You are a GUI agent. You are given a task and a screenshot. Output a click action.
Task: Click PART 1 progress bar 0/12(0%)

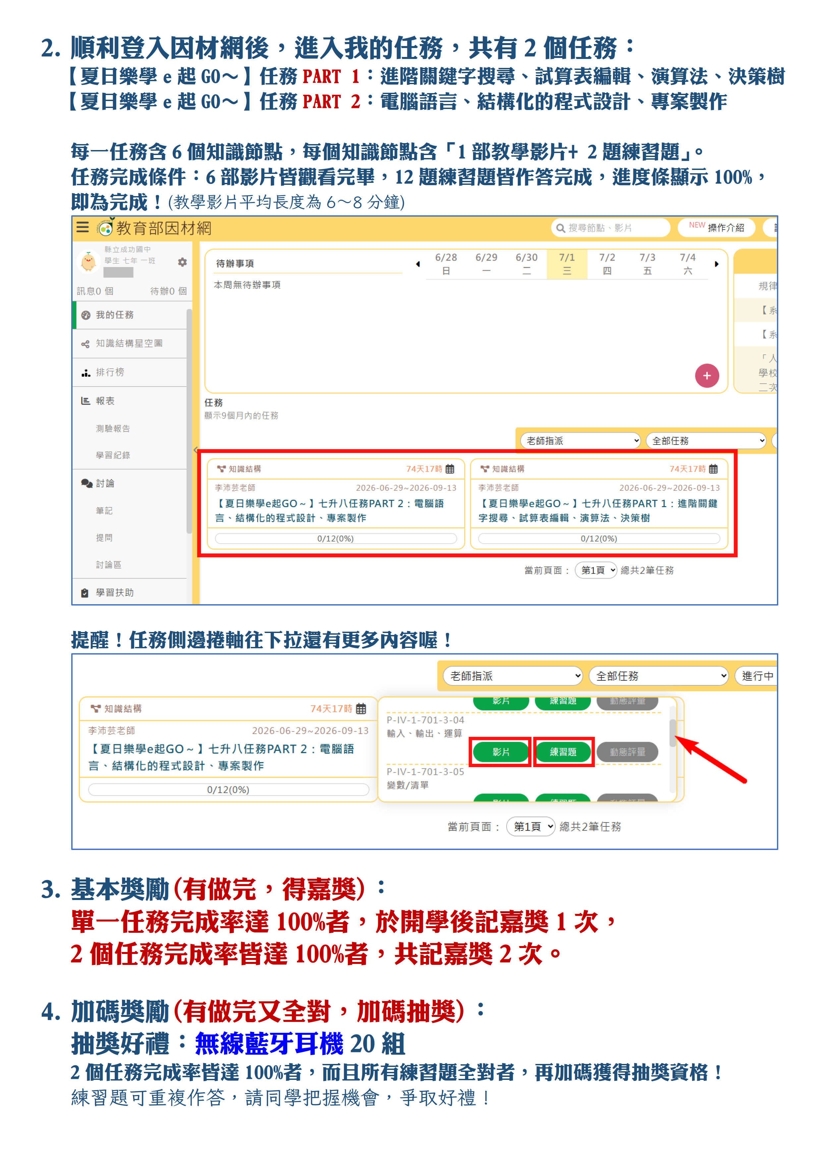tap(599, 539)
